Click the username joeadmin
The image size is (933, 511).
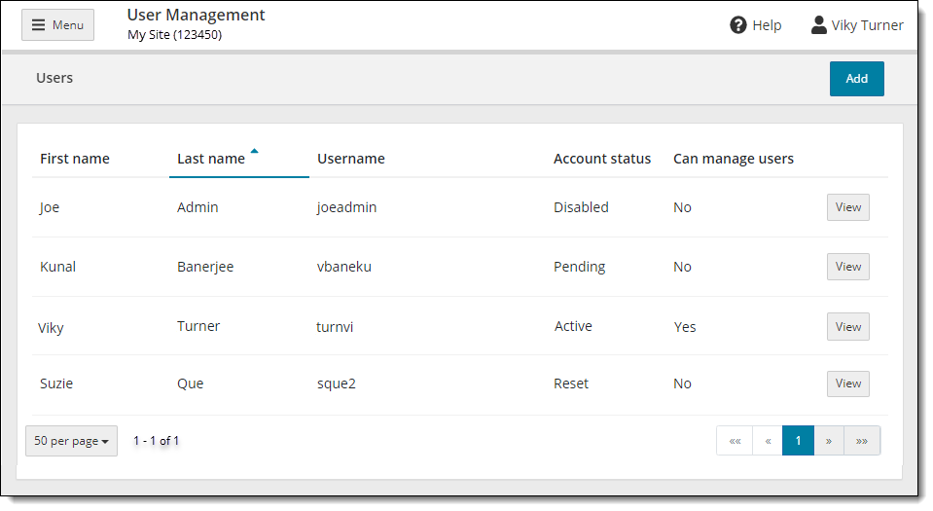[346, 207]
